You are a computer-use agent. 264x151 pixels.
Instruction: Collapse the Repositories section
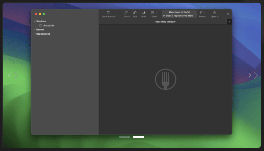pos(34,34)
